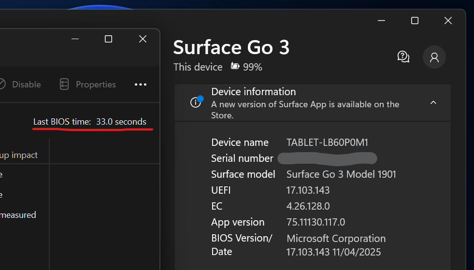Open the three-dot more options menu in Task Manager
Screen dimensions: 474x270
coord(141,85)
